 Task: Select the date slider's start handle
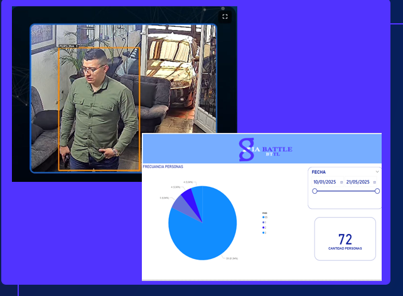(314, 191)
